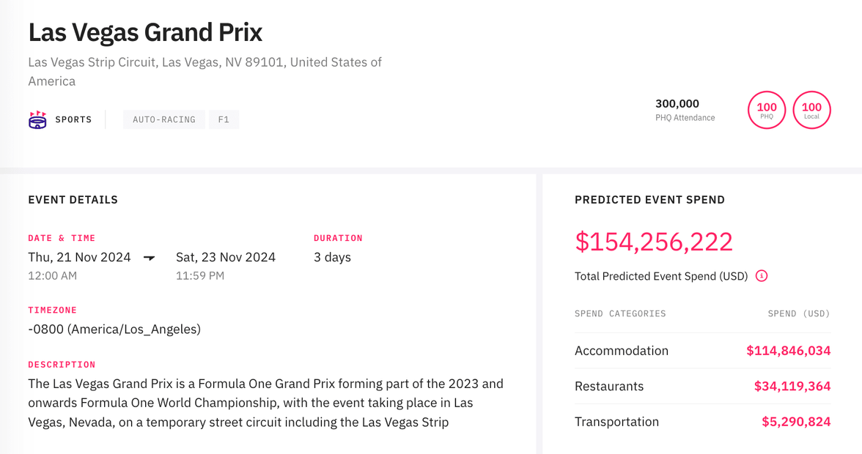Select the Local rank badge showing 100
Image resolution: width=862 pixels, height=454 pixels.
[811, 110]
